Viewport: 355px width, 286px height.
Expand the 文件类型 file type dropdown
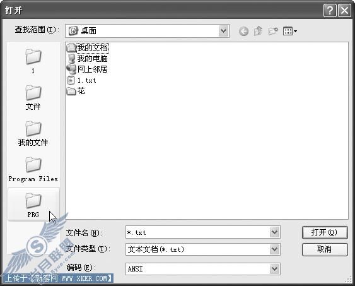coord(274,249)
